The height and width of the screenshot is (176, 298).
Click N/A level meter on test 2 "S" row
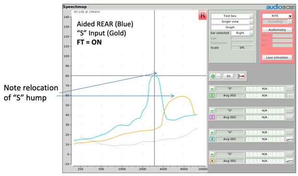[265, 110]
